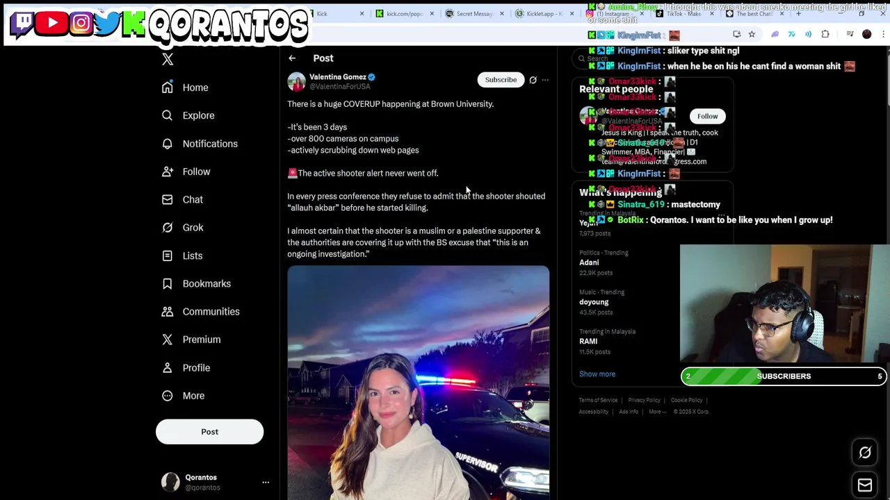Open Premium X-logo sidebar icon
This screenshot has width=890, height=500.
[x=167, y=340]
